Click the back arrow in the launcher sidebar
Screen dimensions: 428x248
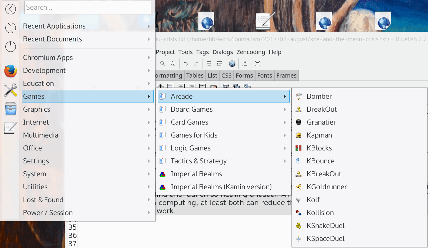(x=11, y=9)
